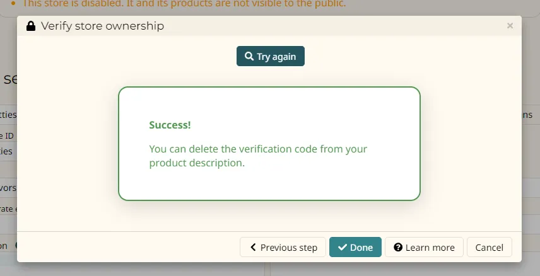
Task: Click the magnifier icon on Try again
Action: coord(249,57)
